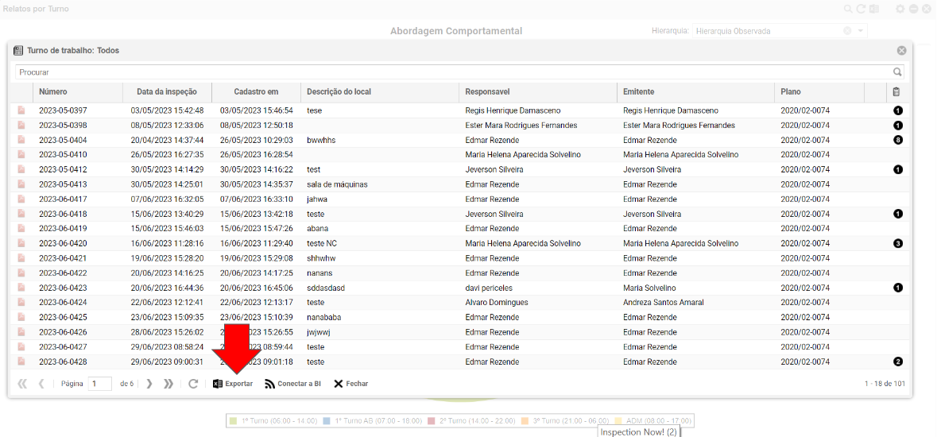This screenshot has height=437, width=937.
Task: Open the PDF icon for record 2023-05-0398
Action: (21, 126)
